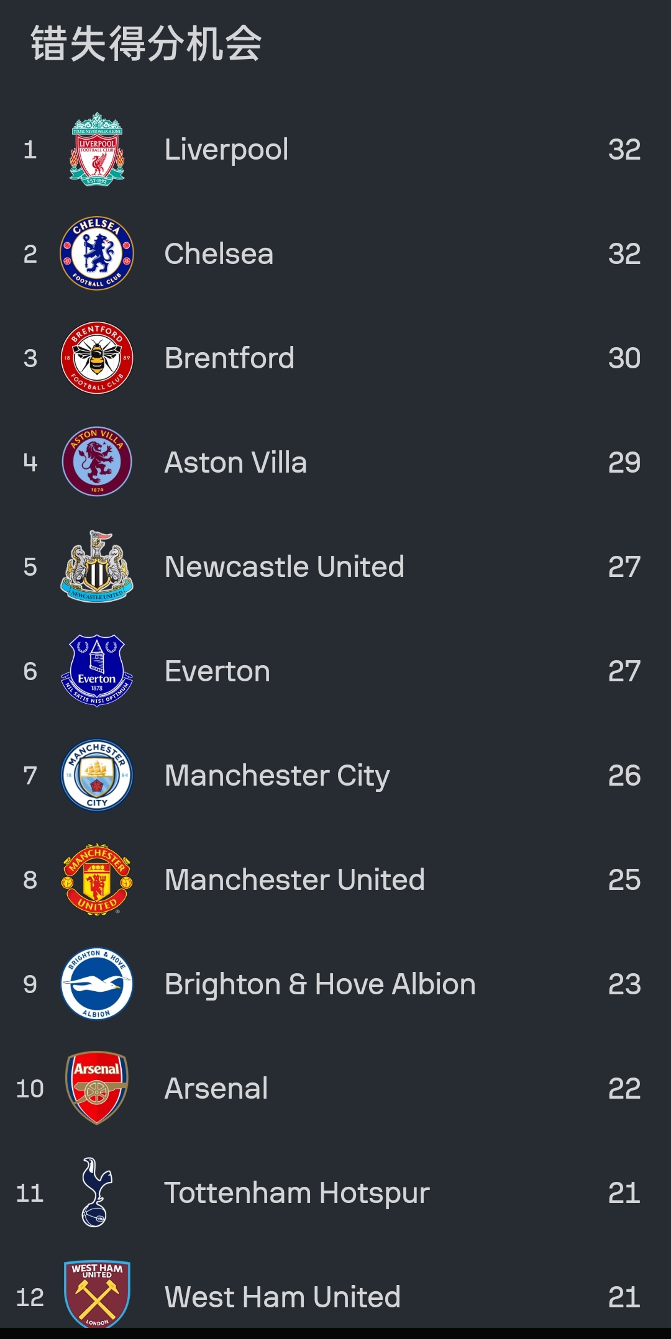Select the Everton badge icon
671x1339 pixels.
pos(97,671)
